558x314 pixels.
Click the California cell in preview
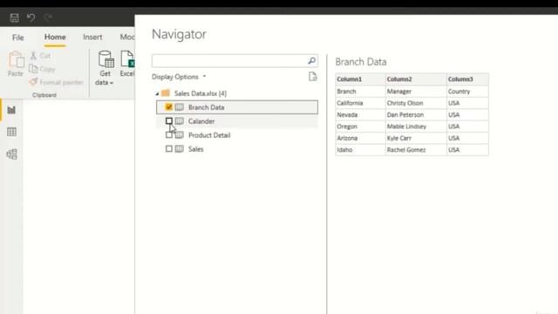(360, 103)
